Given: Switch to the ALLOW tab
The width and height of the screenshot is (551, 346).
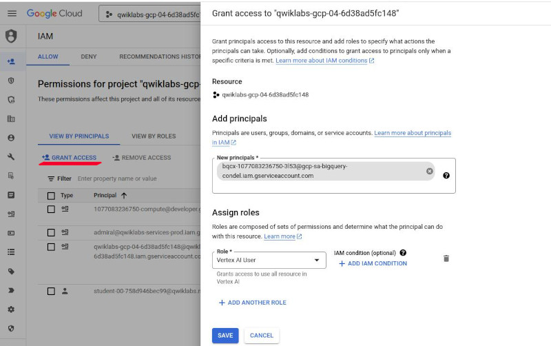Looking at the screenshot, I should [48, 57].
